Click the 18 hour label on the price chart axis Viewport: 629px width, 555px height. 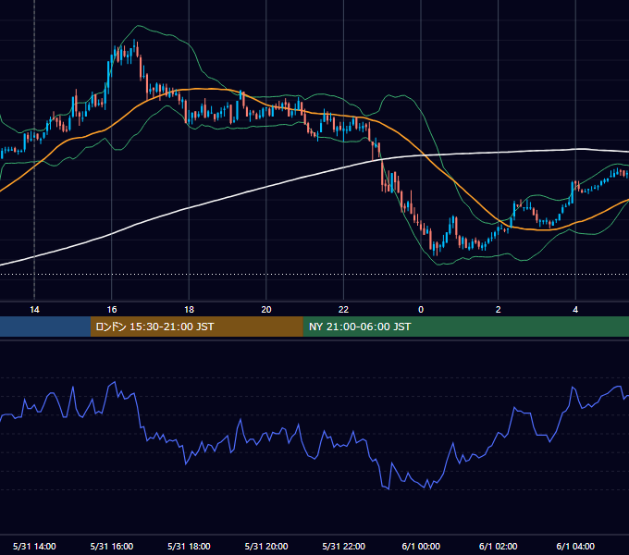pyautogui.click(x=189, y=310)
